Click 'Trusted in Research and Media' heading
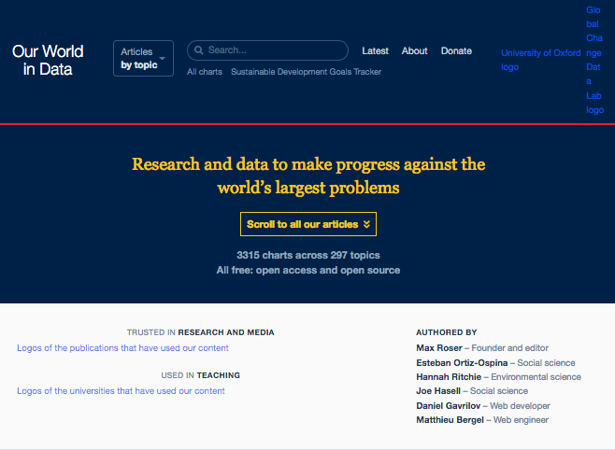The width and height of the screenshot is (615, 450). click(200, 332)
